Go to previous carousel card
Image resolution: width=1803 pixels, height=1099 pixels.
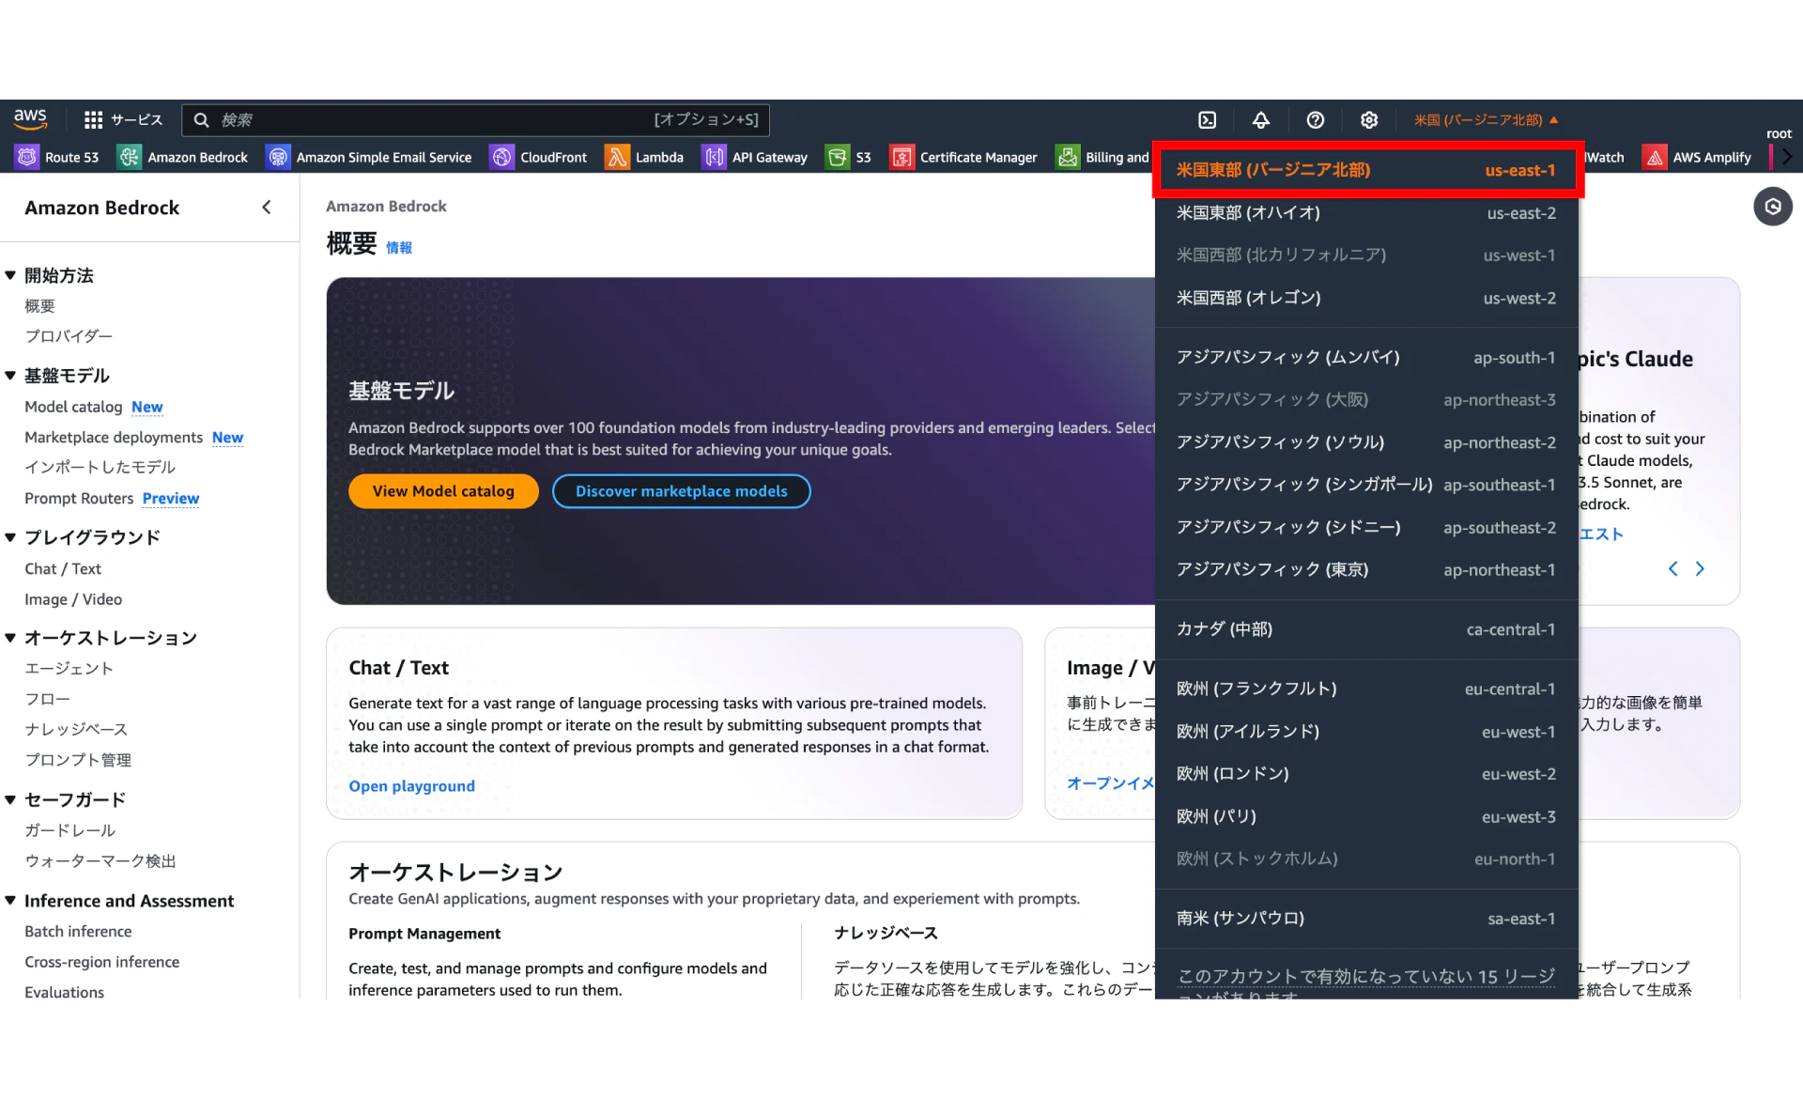click(x=1672, y=568)
